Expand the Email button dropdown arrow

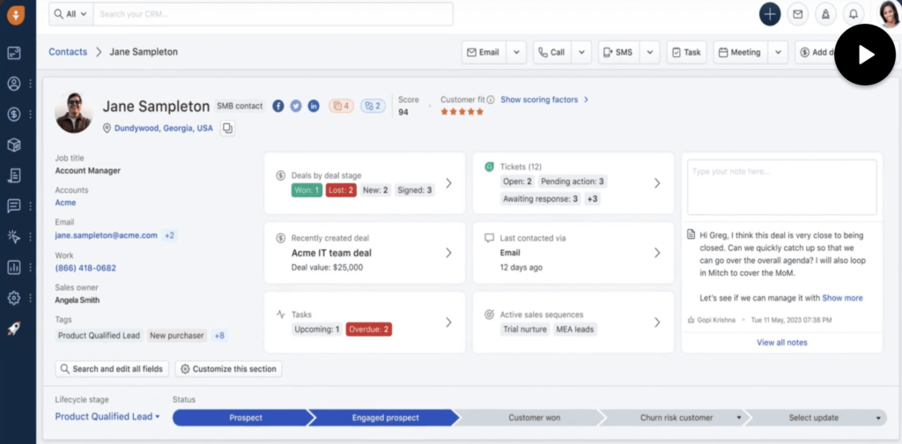click(x=517, y=53)
